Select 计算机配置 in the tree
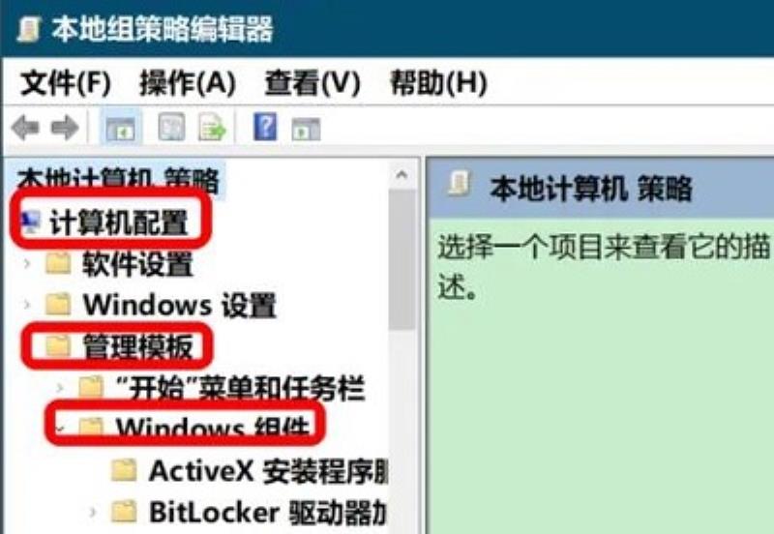 click(118, 222)
